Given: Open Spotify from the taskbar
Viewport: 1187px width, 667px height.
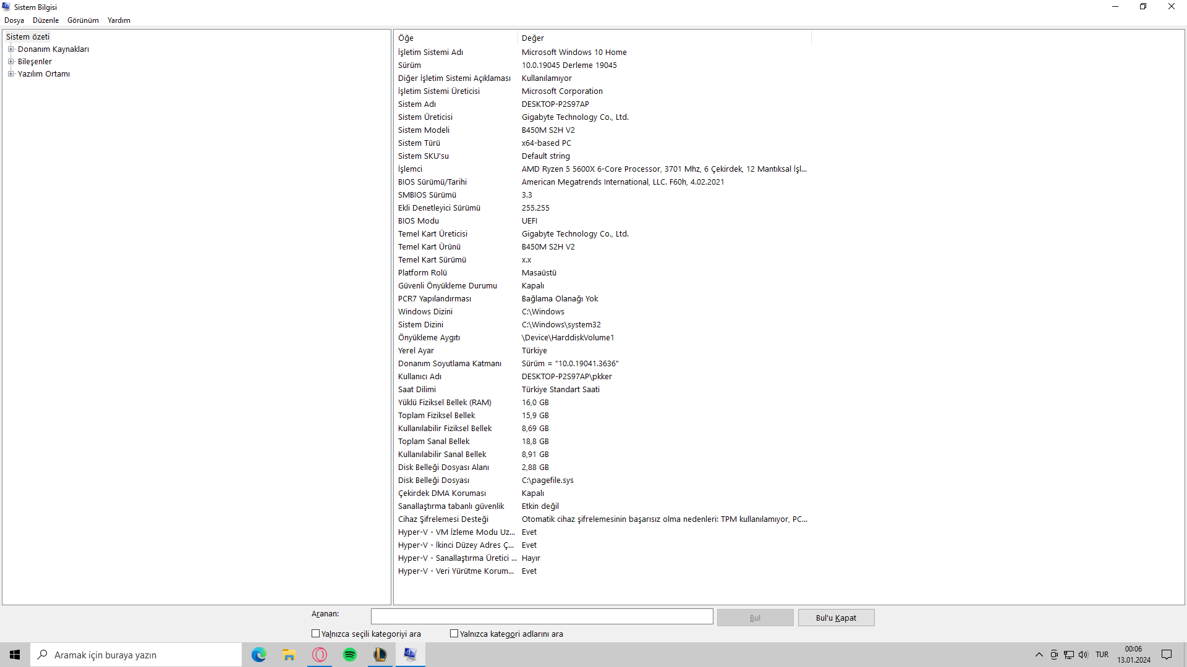Looking at the screenshot, I should 350,655.
